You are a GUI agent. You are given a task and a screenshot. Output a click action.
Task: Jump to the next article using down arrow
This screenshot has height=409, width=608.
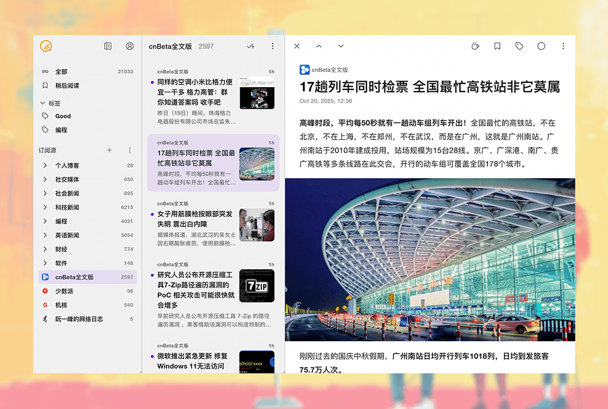(341, 46)
